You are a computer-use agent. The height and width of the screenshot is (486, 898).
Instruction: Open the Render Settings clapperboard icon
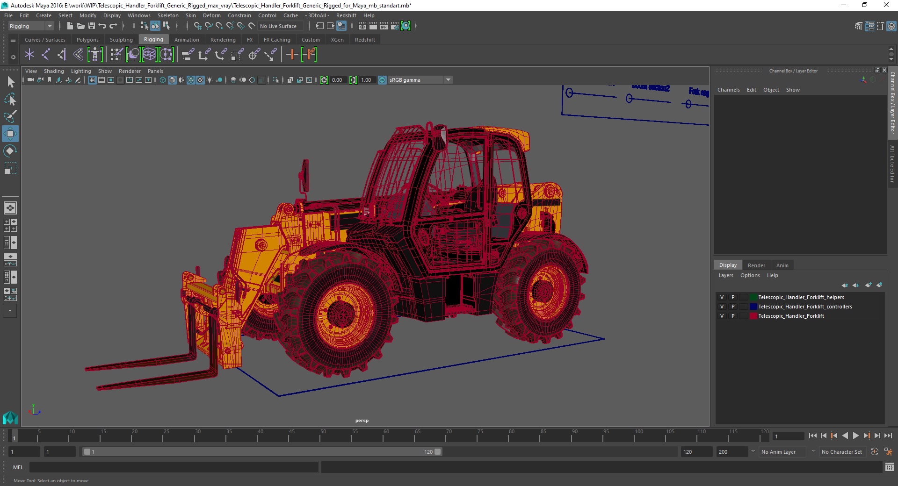point(394,26)
